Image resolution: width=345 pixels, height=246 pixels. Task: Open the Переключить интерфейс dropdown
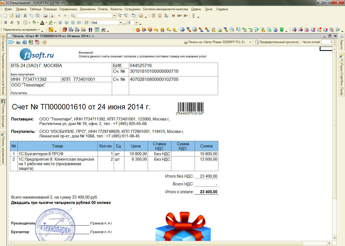pyautogui.click(x=22, y=30)
